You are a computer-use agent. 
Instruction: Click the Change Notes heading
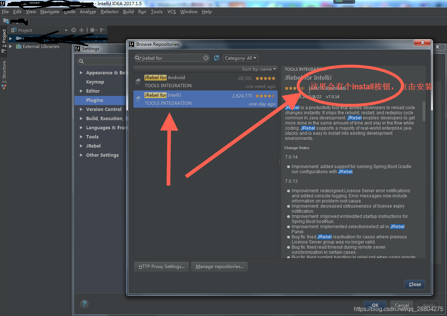click(297, 148)
